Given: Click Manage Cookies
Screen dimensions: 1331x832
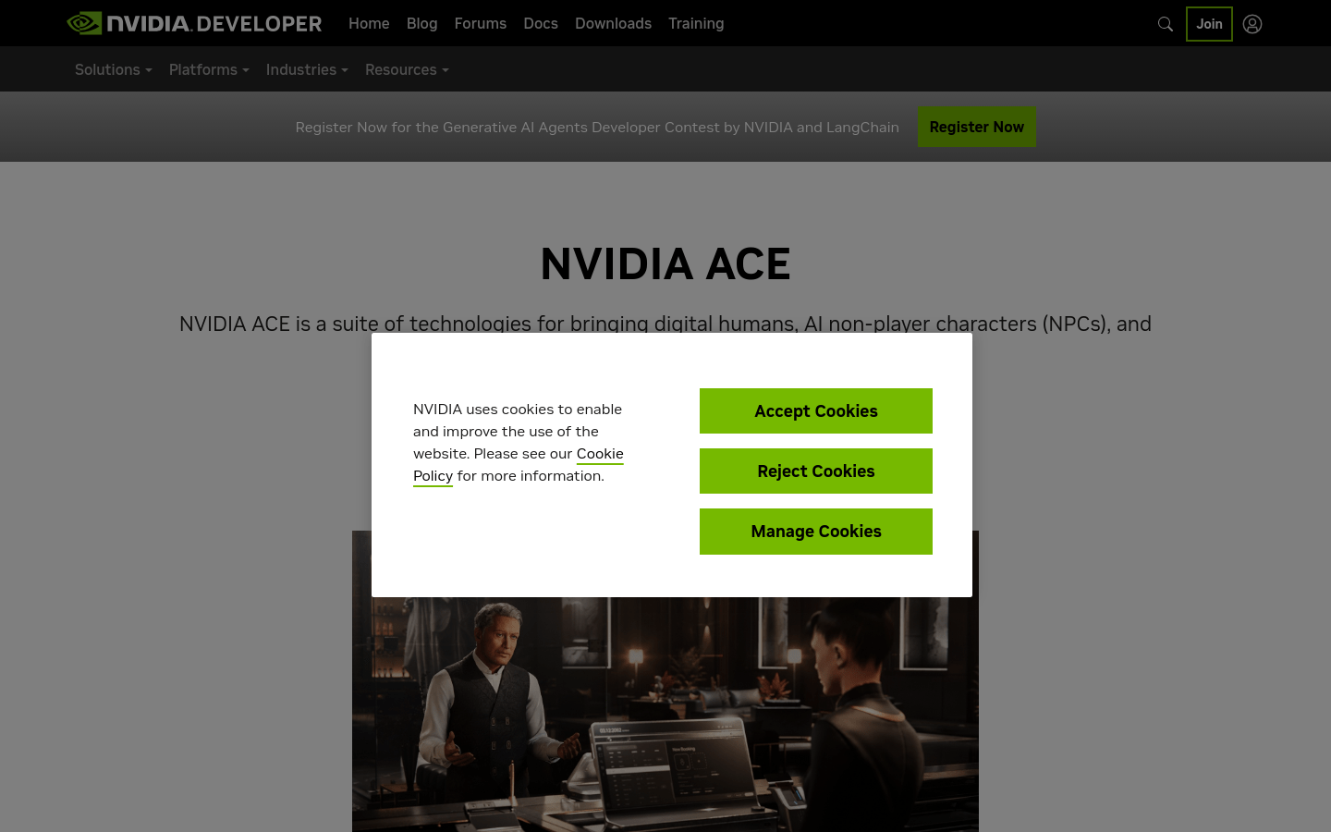Looking at the screenshot, I should pyautogui.click(x=816, y=532).
